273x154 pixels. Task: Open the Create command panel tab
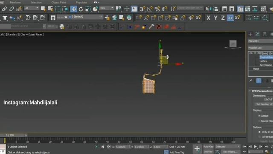pyautogui.click(x=250, y=34)
